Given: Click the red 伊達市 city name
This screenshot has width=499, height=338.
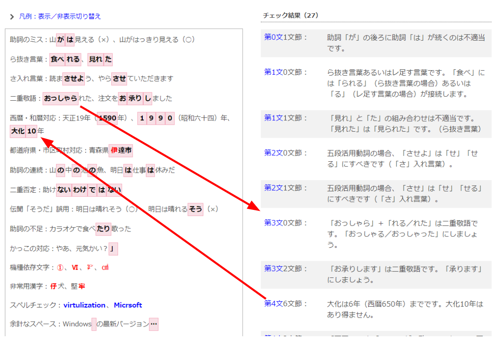Looking at the screenshot, I should pos(121,151).
